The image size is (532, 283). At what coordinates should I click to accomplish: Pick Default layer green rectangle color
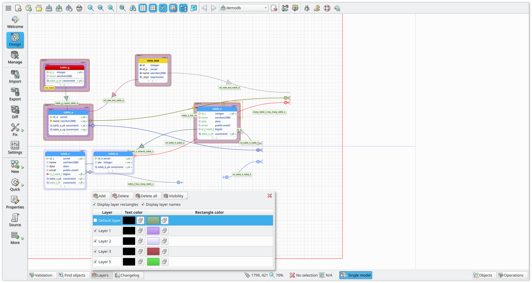tap(153, 220)
